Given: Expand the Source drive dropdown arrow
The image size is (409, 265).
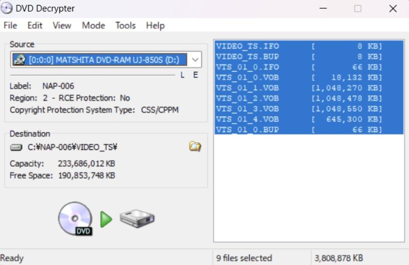Looking at the screenshot, I should [195, 60].
